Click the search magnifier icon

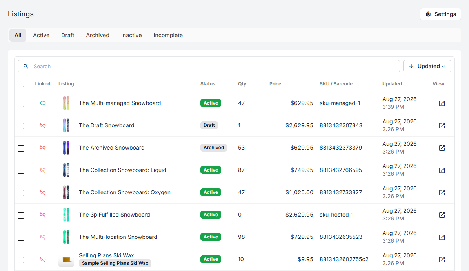pyautogui.click(x=26, y=66)
